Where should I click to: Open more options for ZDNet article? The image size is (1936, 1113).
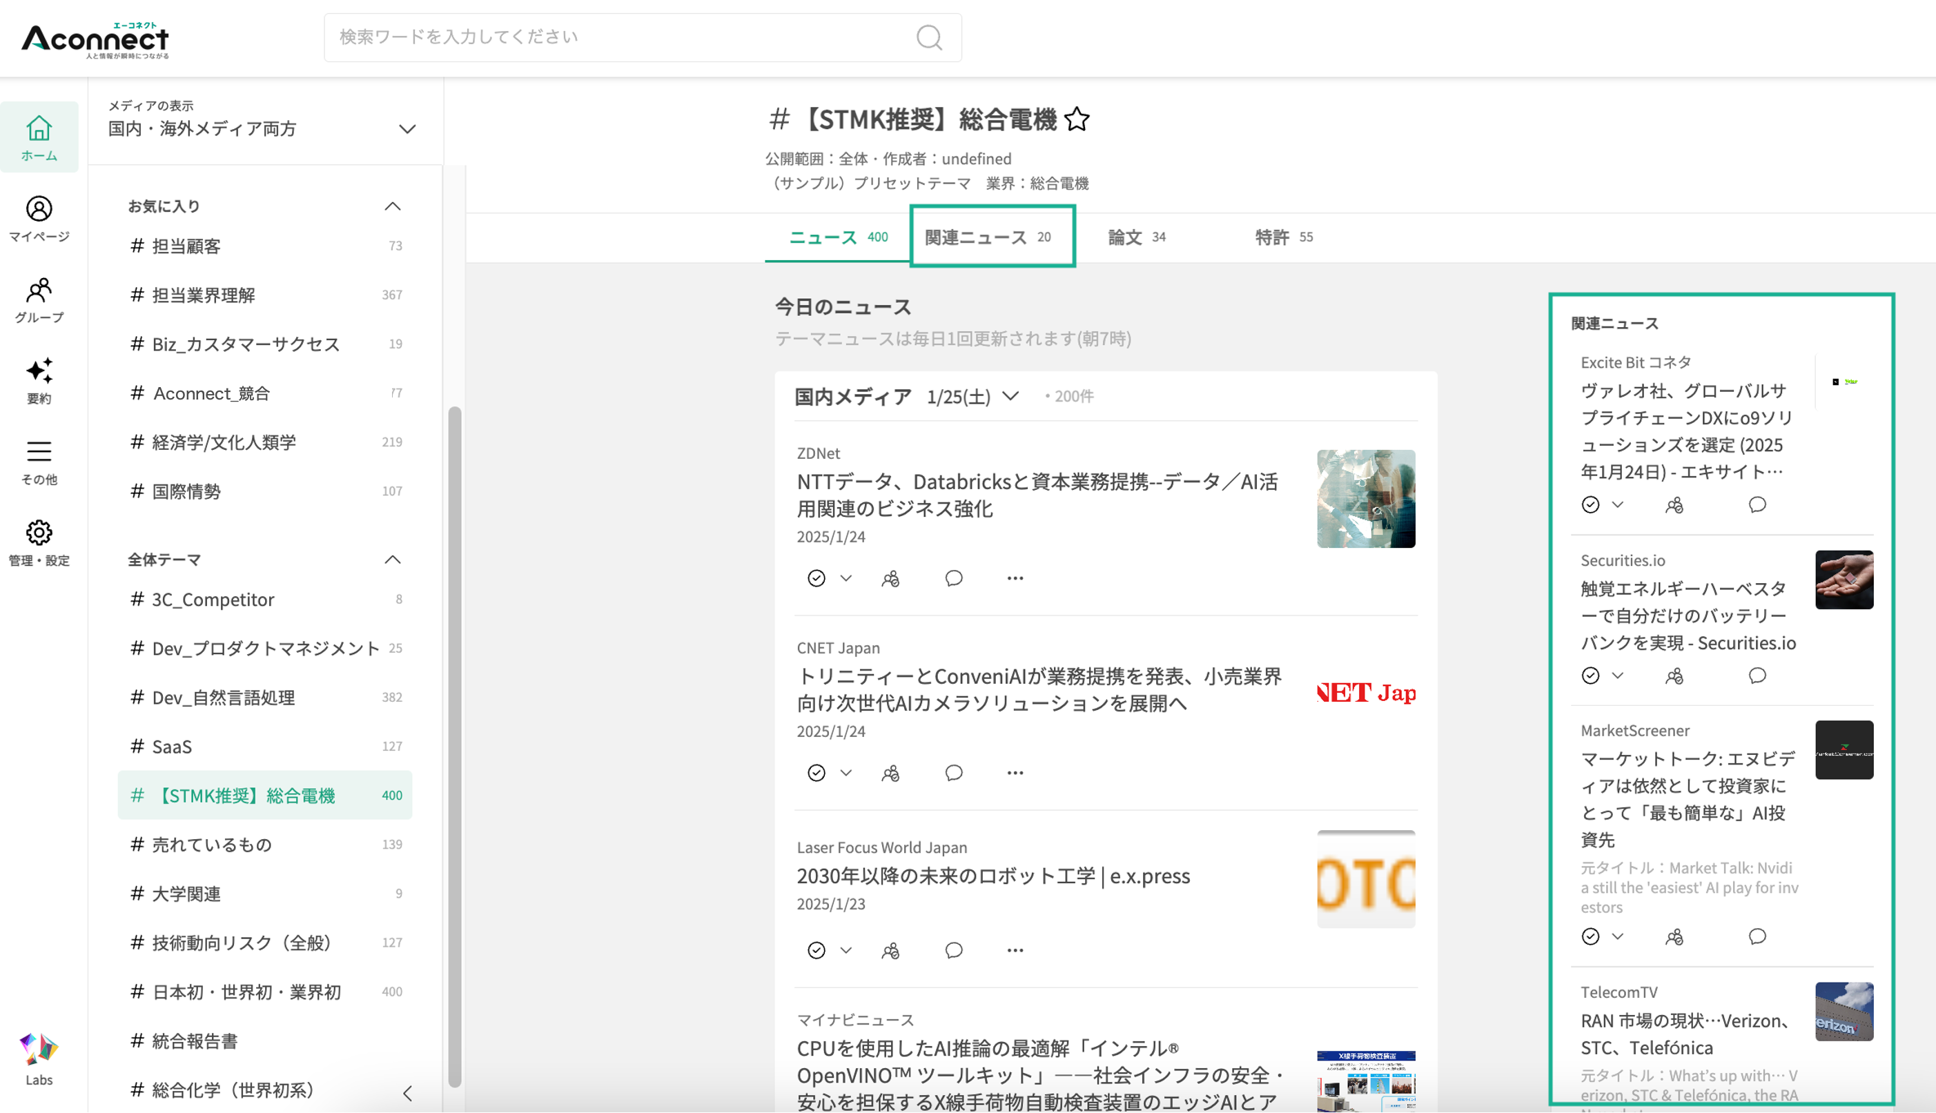click(1015, 579)
